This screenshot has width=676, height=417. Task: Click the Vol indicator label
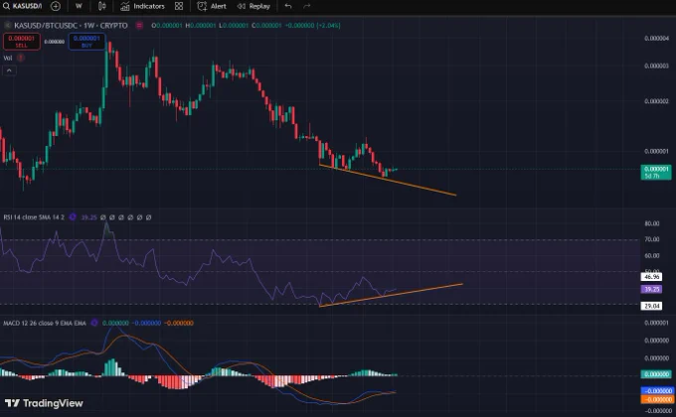[8, 58]
